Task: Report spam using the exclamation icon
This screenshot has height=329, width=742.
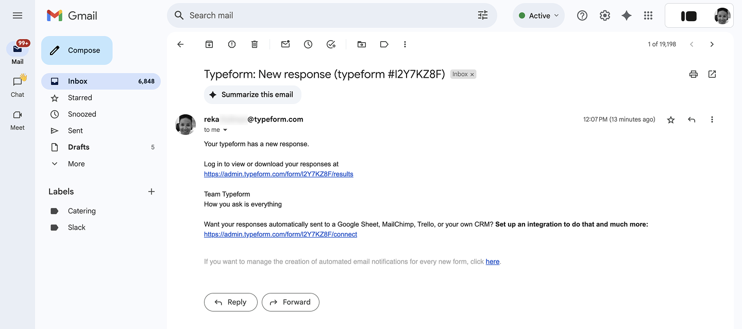Action: point(232,44)
